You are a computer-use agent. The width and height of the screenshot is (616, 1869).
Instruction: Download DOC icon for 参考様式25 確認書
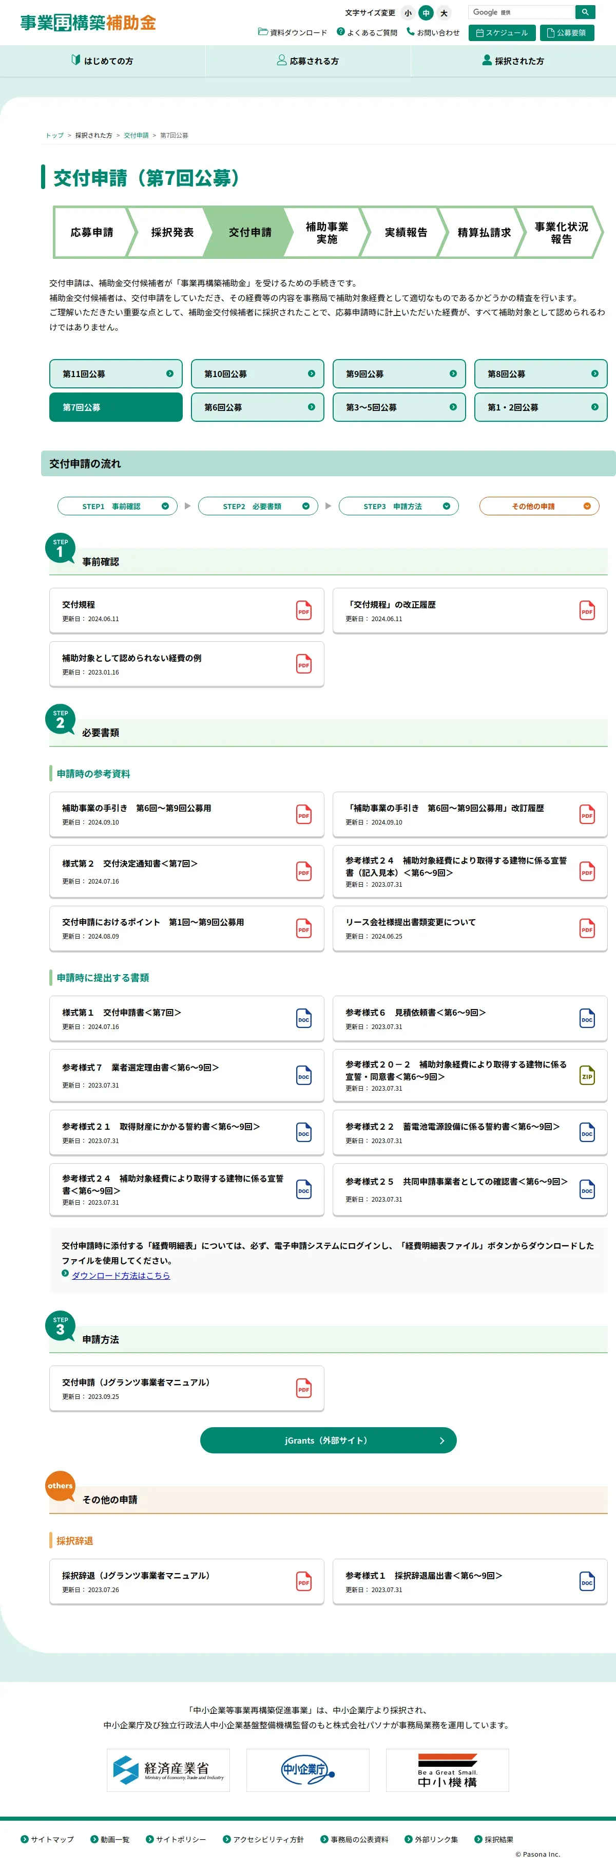[587, 1190]
